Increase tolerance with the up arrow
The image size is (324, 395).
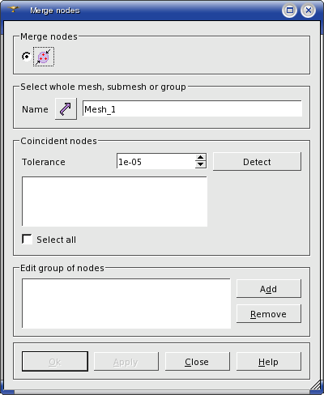coord(200,158)
